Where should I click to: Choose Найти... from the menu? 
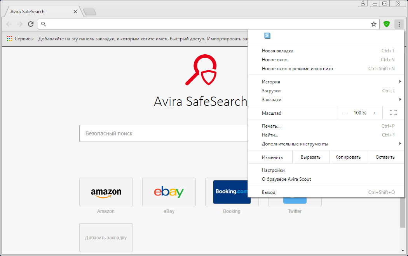pyautogui.click(x=326, y=135)
